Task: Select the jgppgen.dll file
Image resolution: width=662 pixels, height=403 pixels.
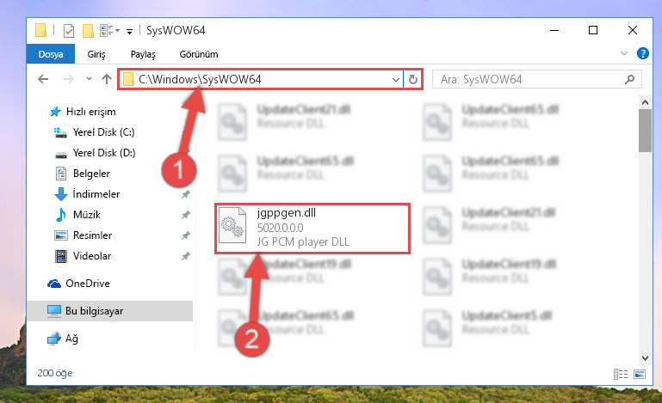Action: pos(312,228)
